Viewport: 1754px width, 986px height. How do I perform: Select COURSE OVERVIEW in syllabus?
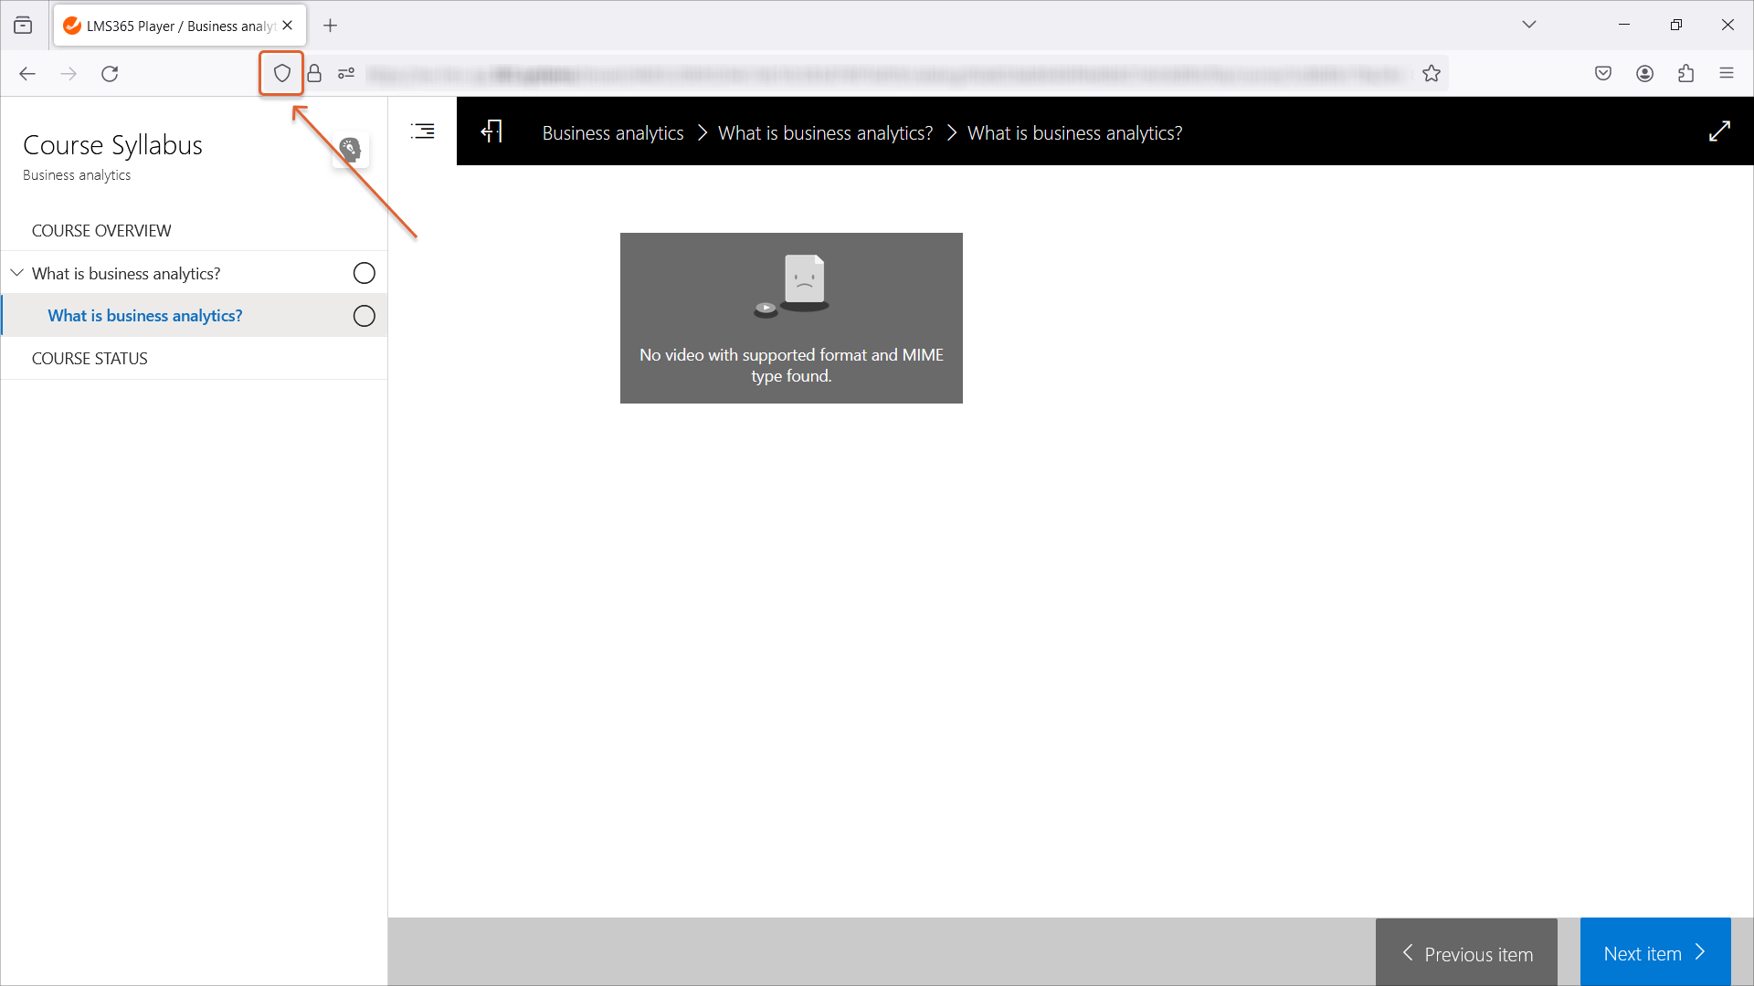pyautogui.click(x=101, y=231)
